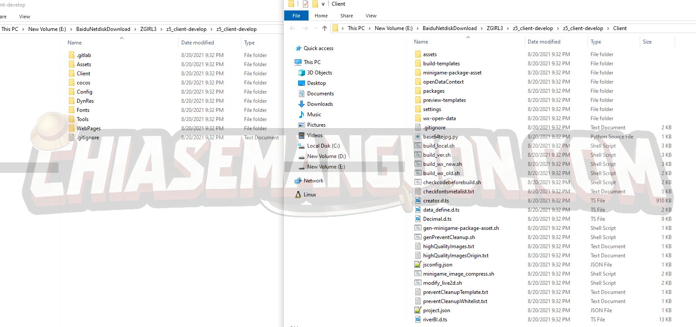The height and width of the screenshot is (327, 696).
Task: Select Quick access in navigation pane
Action: tap(318, 48)
